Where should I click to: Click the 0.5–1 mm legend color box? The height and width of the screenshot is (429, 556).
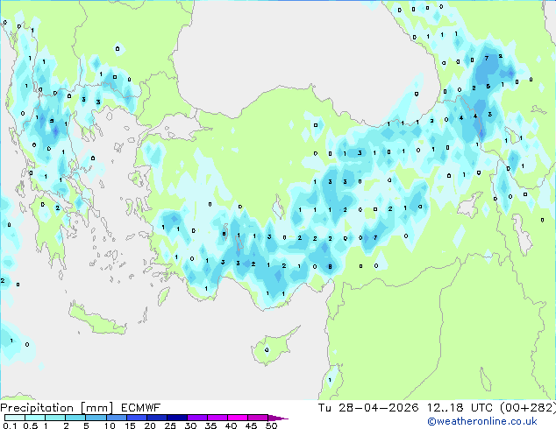(x=35, y=418)
